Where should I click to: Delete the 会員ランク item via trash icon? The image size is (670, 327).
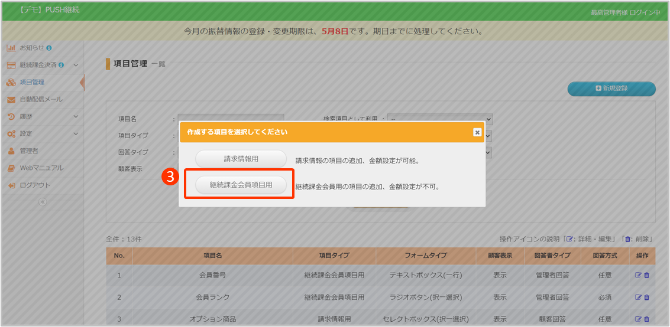[x=646, y=297]
